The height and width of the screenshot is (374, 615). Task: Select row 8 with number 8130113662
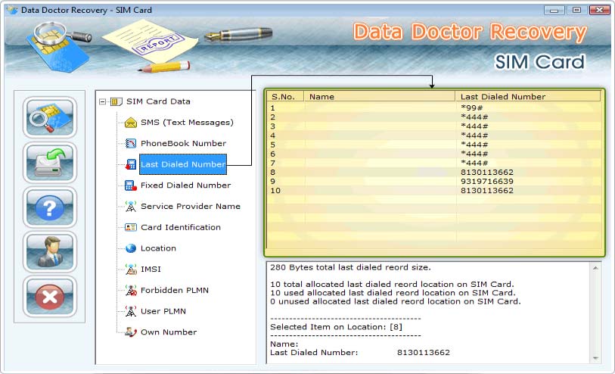pyautogui.click(x=433, y=173)
